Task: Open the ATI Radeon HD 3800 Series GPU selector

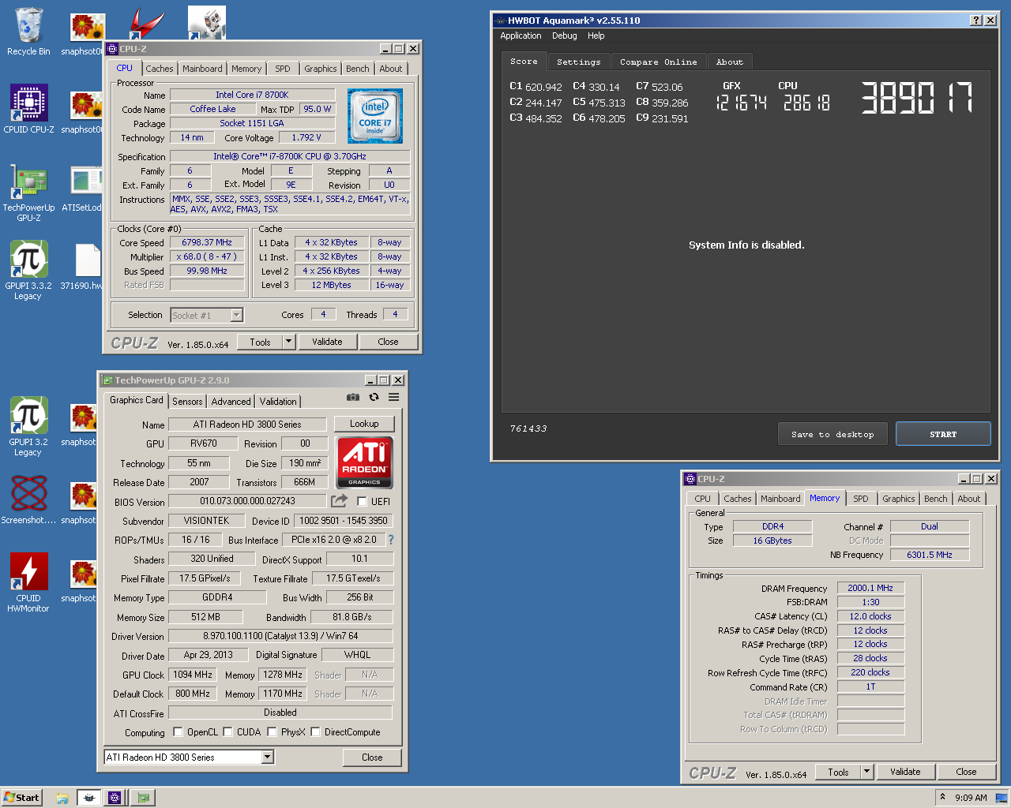Action: [x=189, y=757]
